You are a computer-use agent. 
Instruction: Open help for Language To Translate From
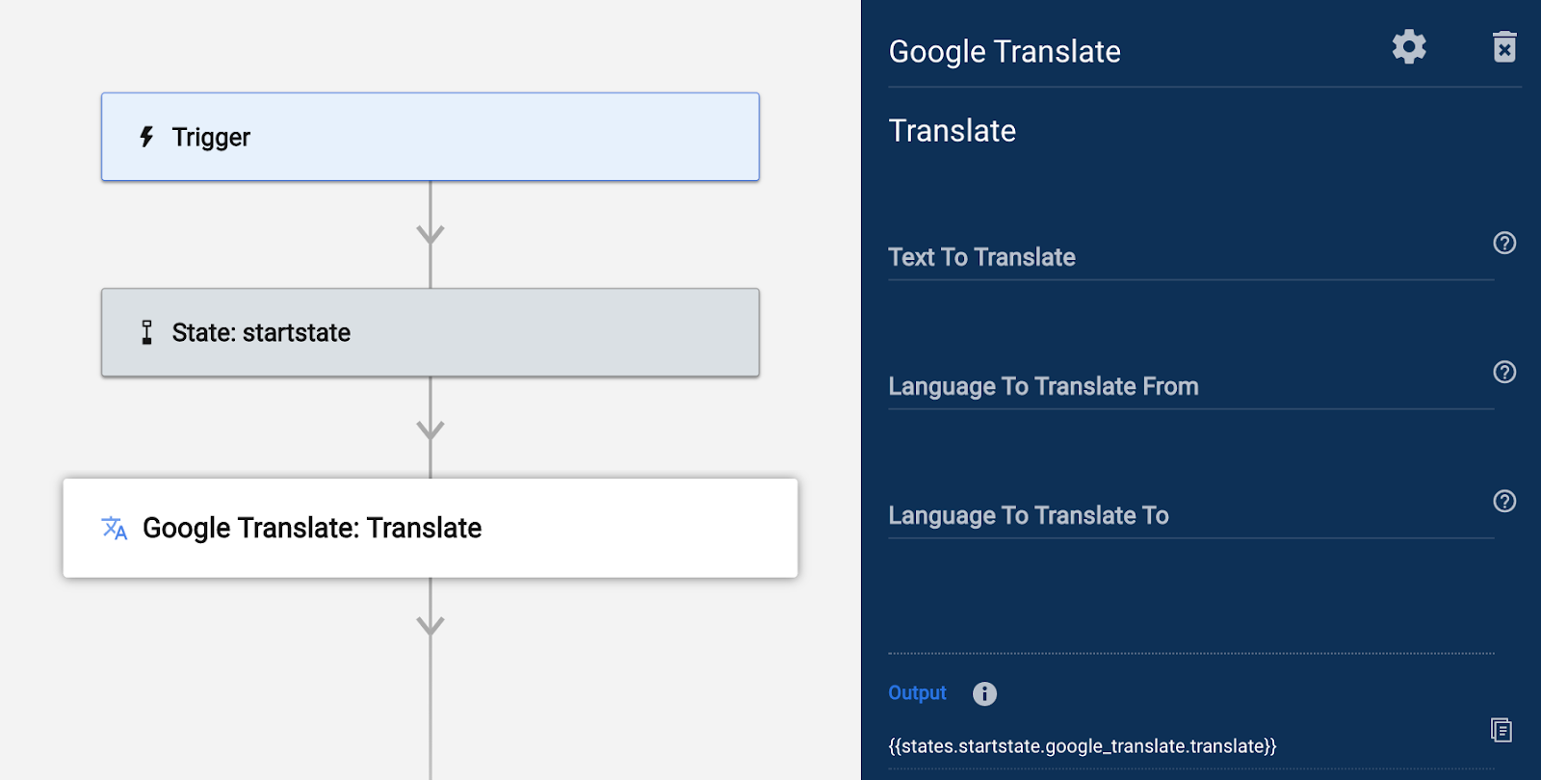1504,372
